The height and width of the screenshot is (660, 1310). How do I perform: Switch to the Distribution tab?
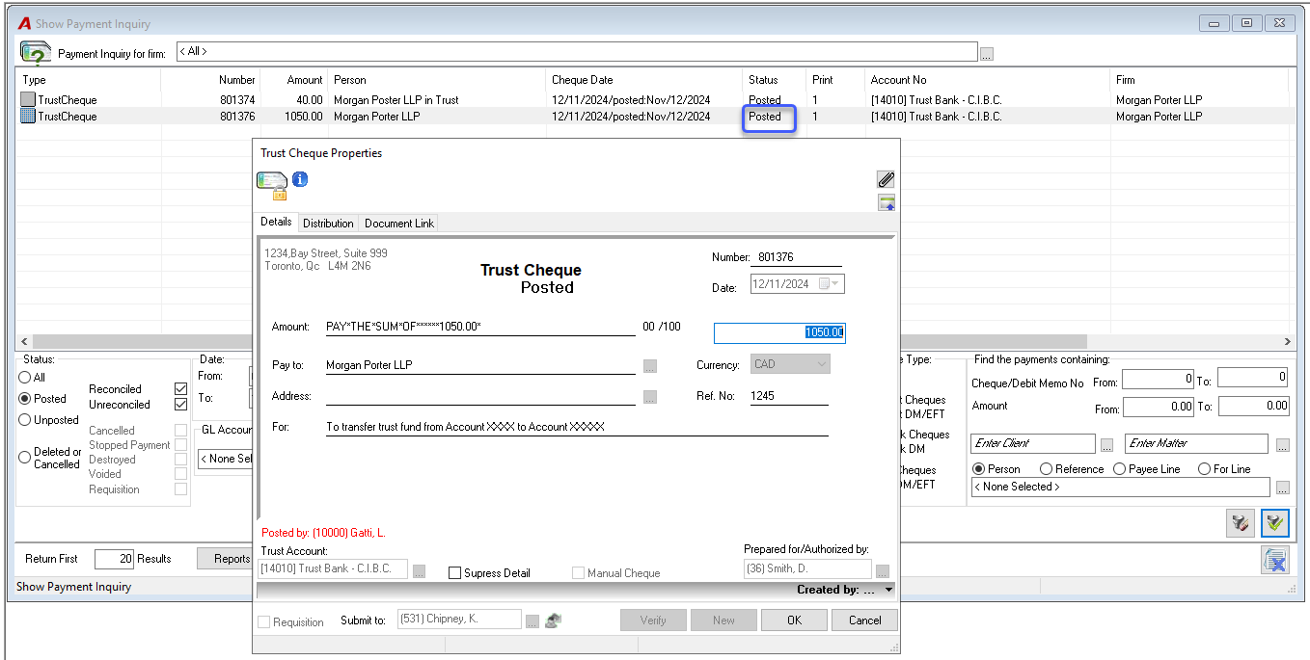click(328, 224)
